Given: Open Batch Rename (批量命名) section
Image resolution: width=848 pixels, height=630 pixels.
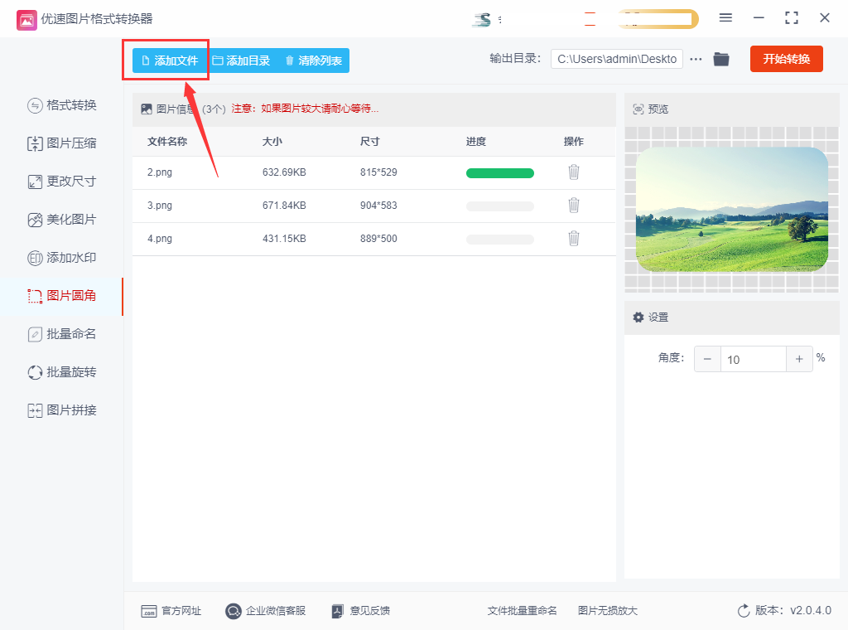Looking at the screenshot, I should tap(61, 334).
